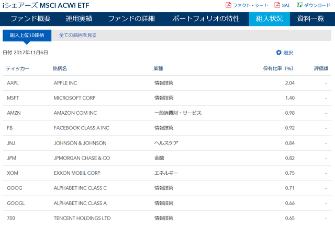Viewport: 335px width, 230px height.
Task: Click the AMZN ticker cell
Action: (14, 113)
